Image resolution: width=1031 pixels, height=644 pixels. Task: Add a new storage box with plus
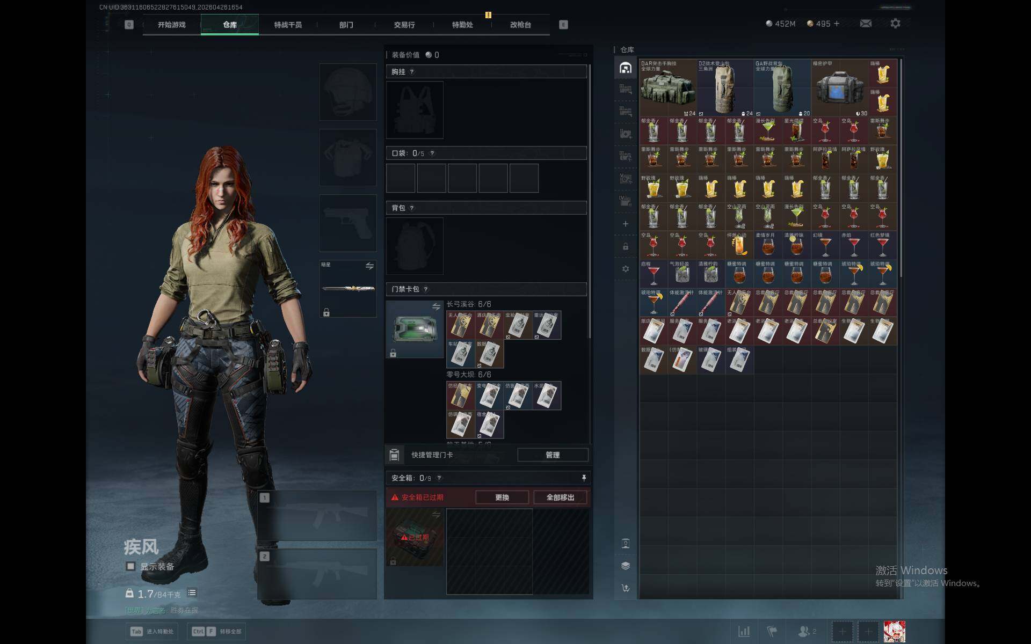tap(626, 224)
